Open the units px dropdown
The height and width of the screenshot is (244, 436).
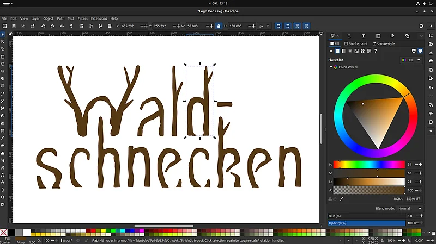[265, 26]
